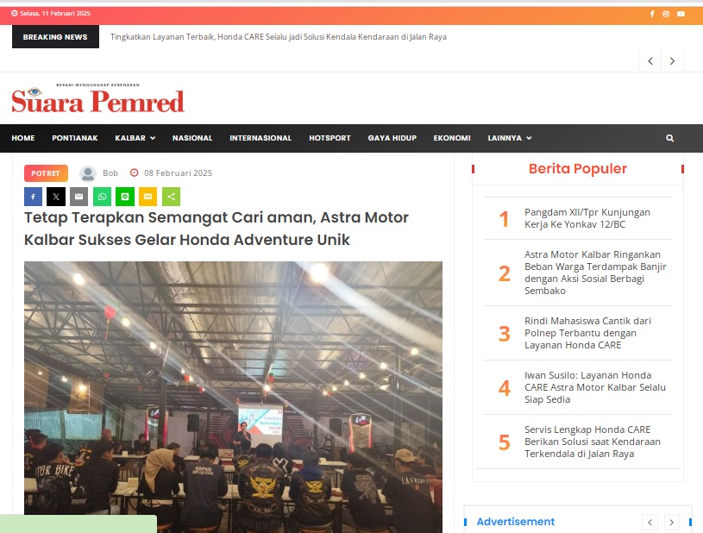
Task: Share article on Facebook
Action: 33,197
